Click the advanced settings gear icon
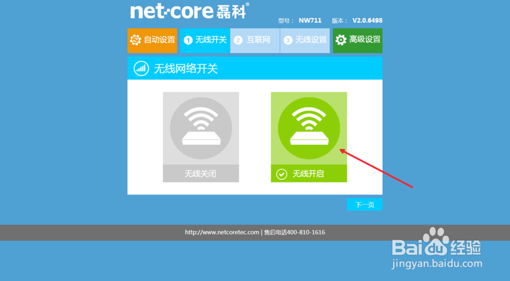 click(x=341, y=40)
